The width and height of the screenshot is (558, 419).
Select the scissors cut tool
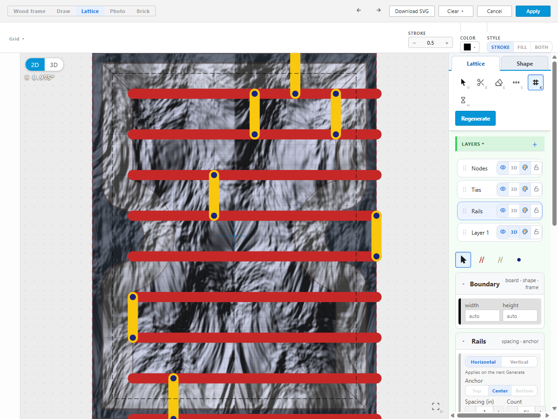click(481, 82)
